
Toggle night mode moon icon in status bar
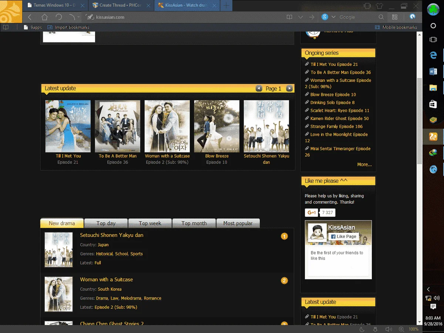tap(362, 329)
